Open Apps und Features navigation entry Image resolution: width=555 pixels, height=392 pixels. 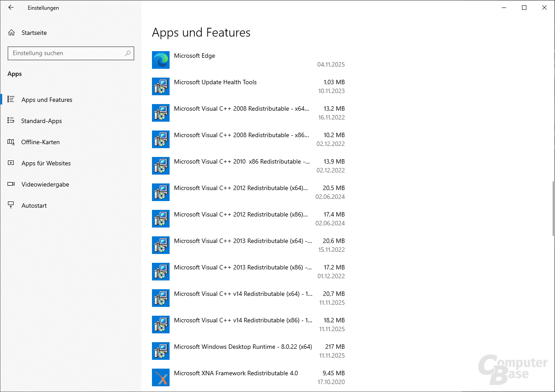coord(47,100)
